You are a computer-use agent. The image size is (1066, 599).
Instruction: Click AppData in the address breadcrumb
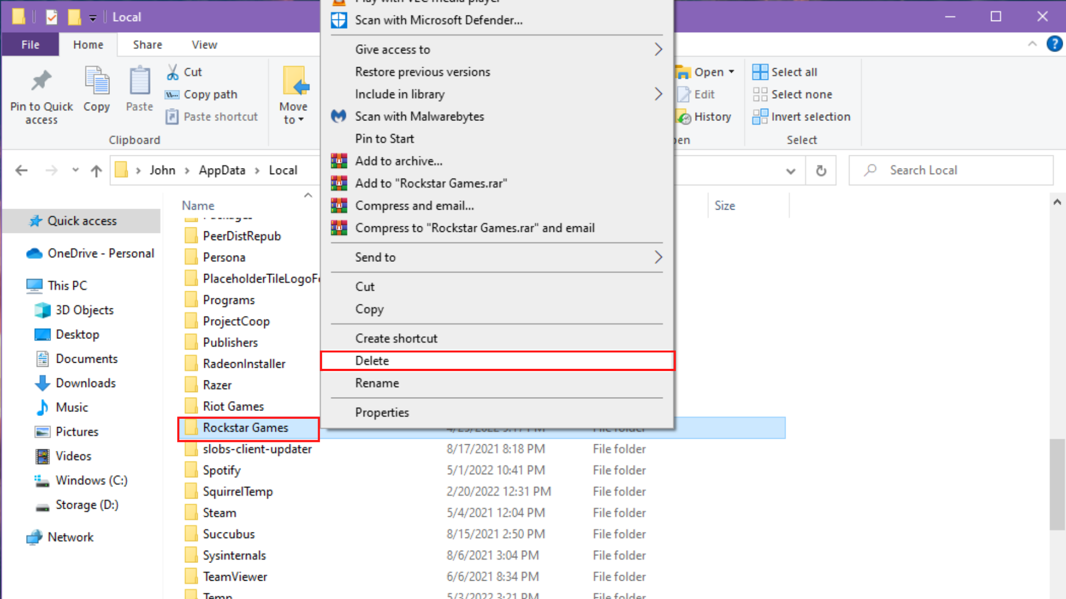tap(222, 170)
